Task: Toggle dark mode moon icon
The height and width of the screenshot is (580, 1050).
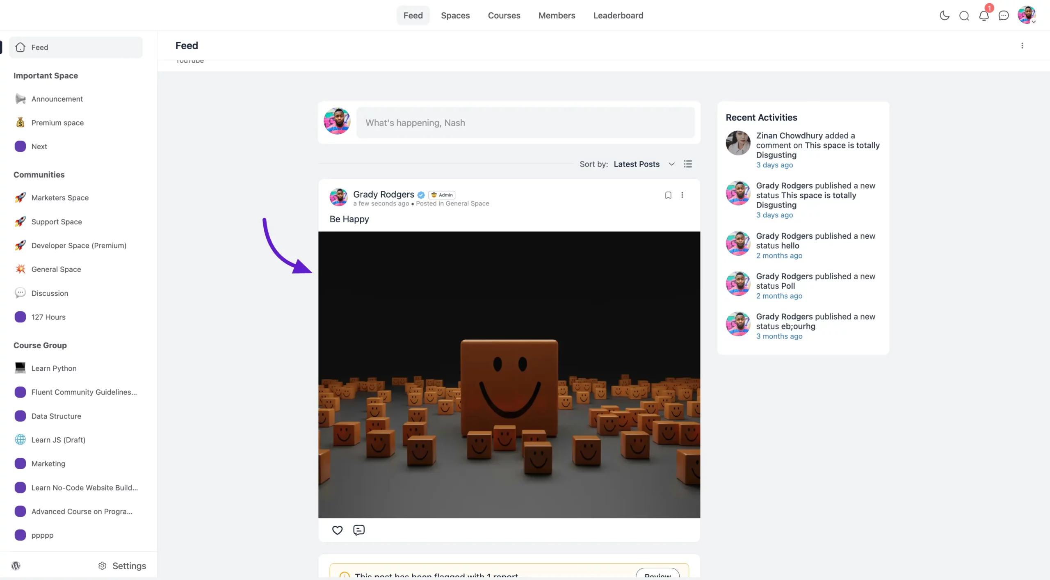Action: (944, 16)
